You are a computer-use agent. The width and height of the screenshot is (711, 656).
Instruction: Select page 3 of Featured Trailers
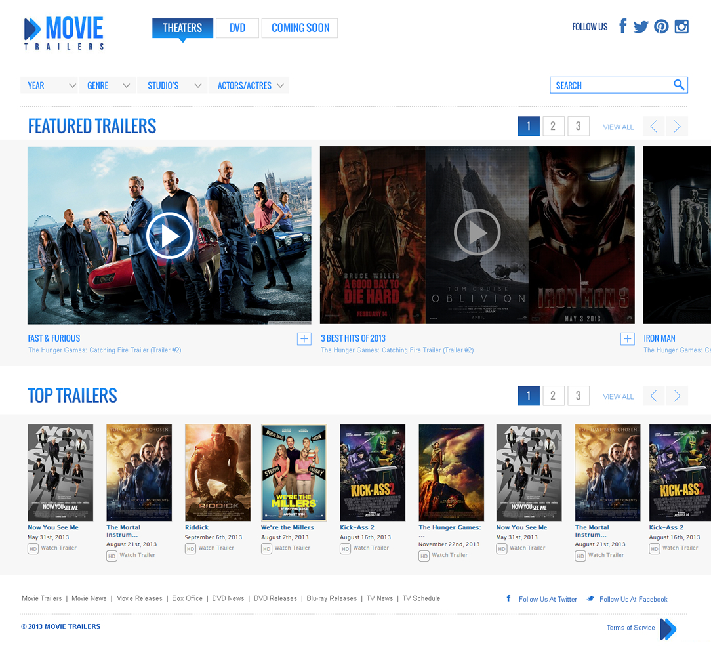[578, 126]
